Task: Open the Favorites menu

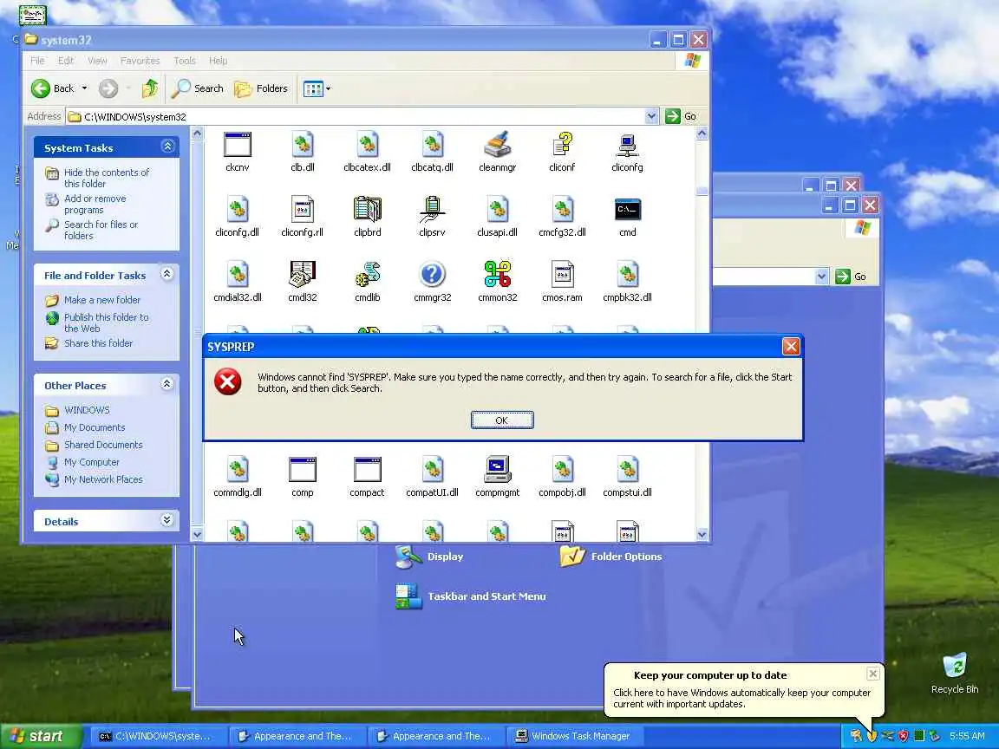Action: click(140, 61)
